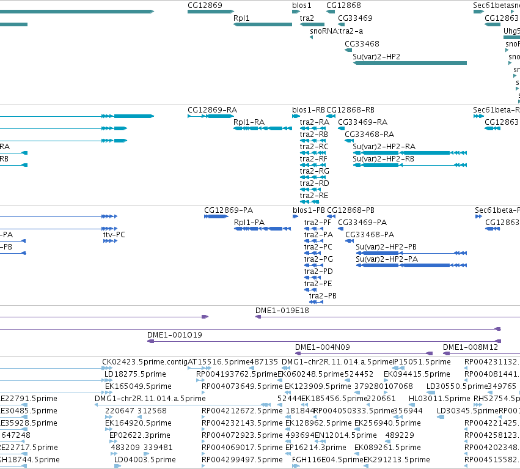Click EST EK094415.5prime

click(417, 374)
